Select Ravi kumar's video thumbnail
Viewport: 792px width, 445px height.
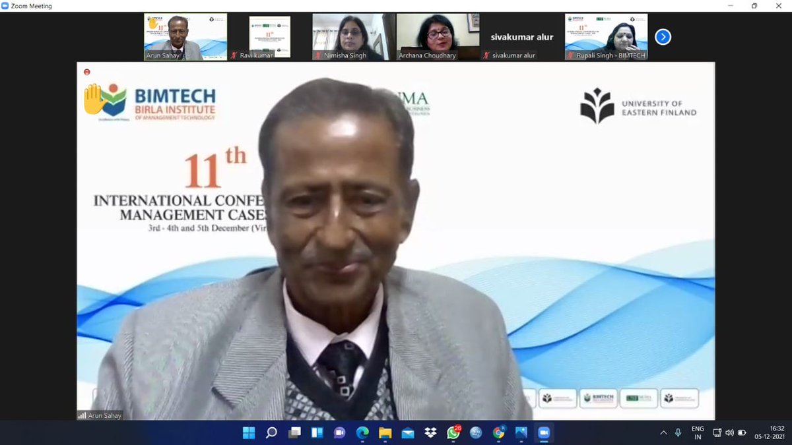coord(269,37)
